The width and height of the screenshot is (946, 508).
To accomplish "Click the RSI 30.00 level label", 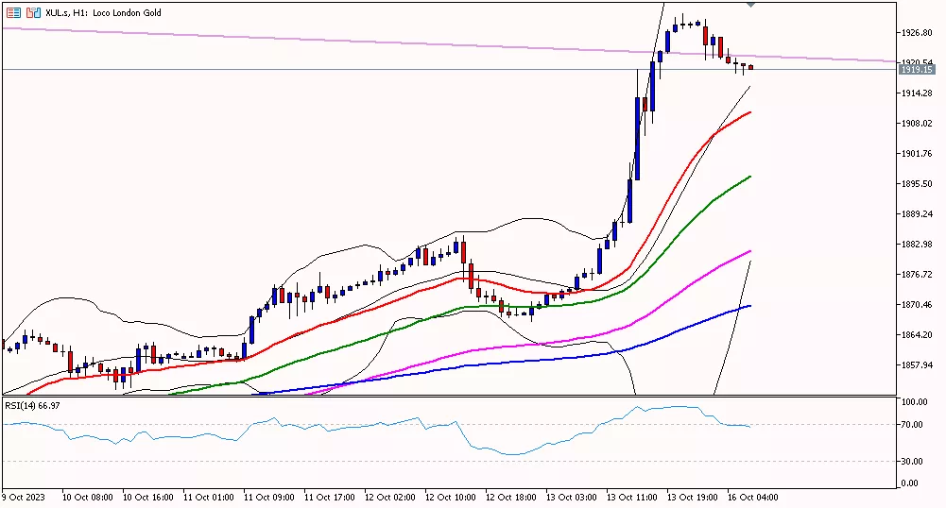I will click(911, 461).
